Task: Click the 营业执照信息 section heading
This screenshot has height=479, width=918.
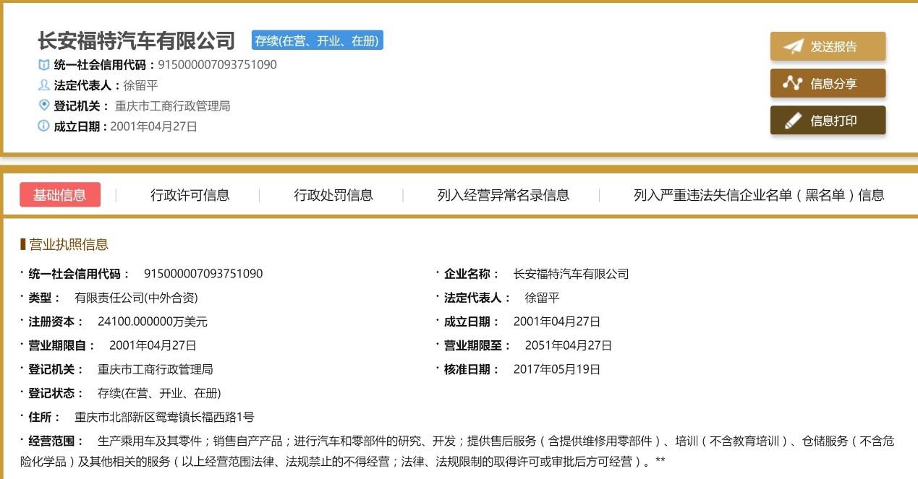Action: 69,245
